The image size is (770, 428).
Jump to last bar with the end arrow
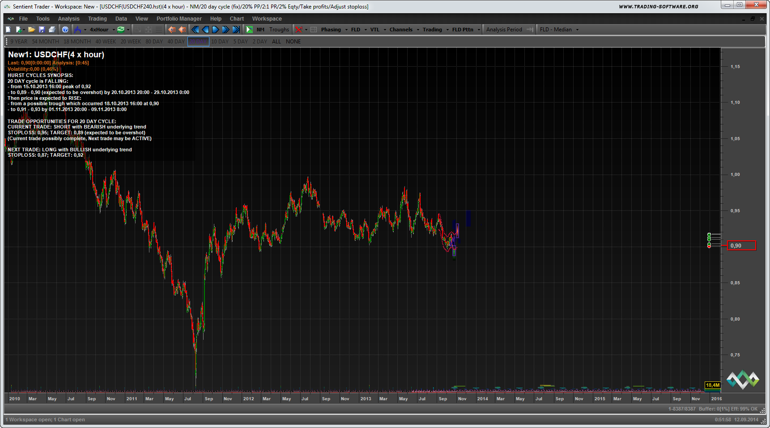coord(236,30)
